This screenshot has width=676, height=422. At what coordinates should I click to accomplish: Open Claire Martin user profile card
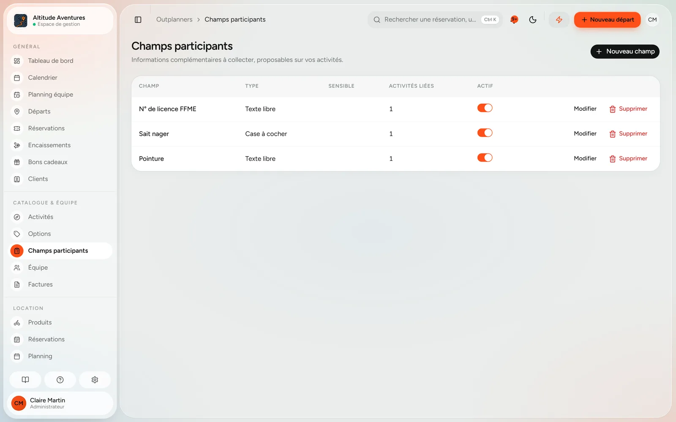click(60, 403)
